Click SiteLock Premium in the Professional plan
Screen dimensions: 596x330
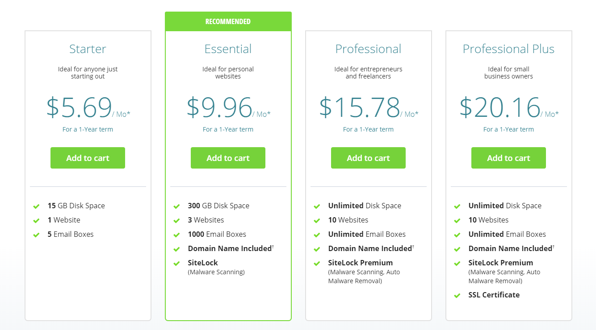coord(361,263)
